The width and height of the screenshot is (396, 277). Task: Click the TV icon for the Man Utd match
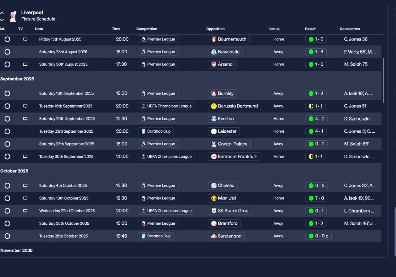[x=25, y=198]
